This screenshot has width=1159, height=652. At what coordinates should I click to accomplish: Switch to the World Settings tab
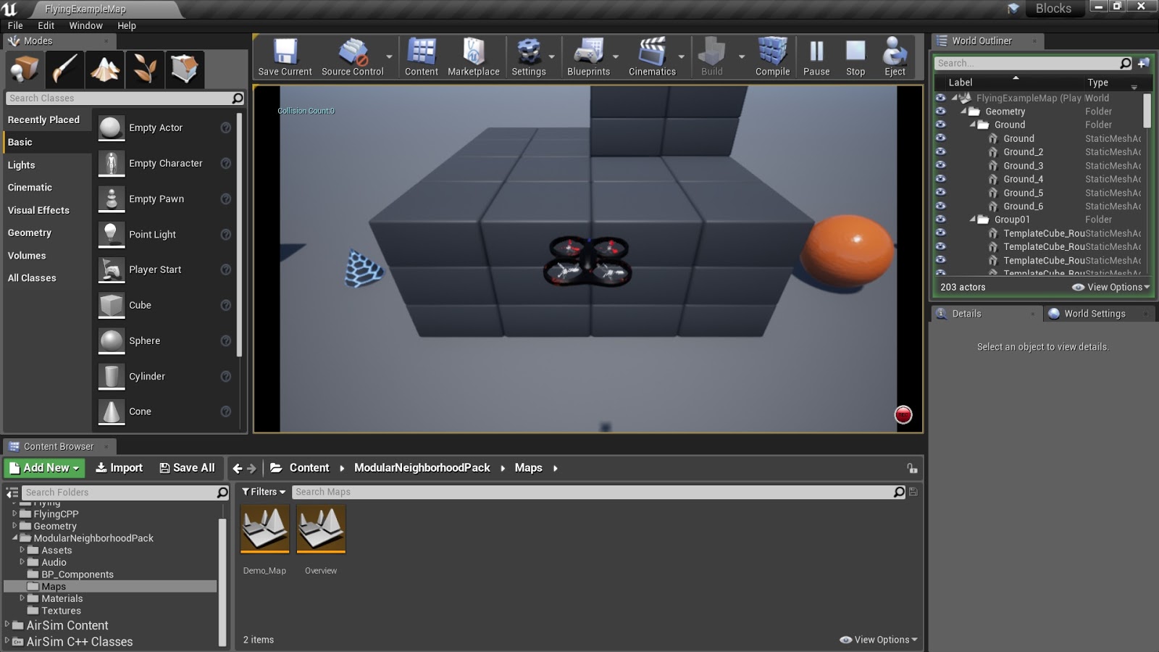[x=1095, y=314]
